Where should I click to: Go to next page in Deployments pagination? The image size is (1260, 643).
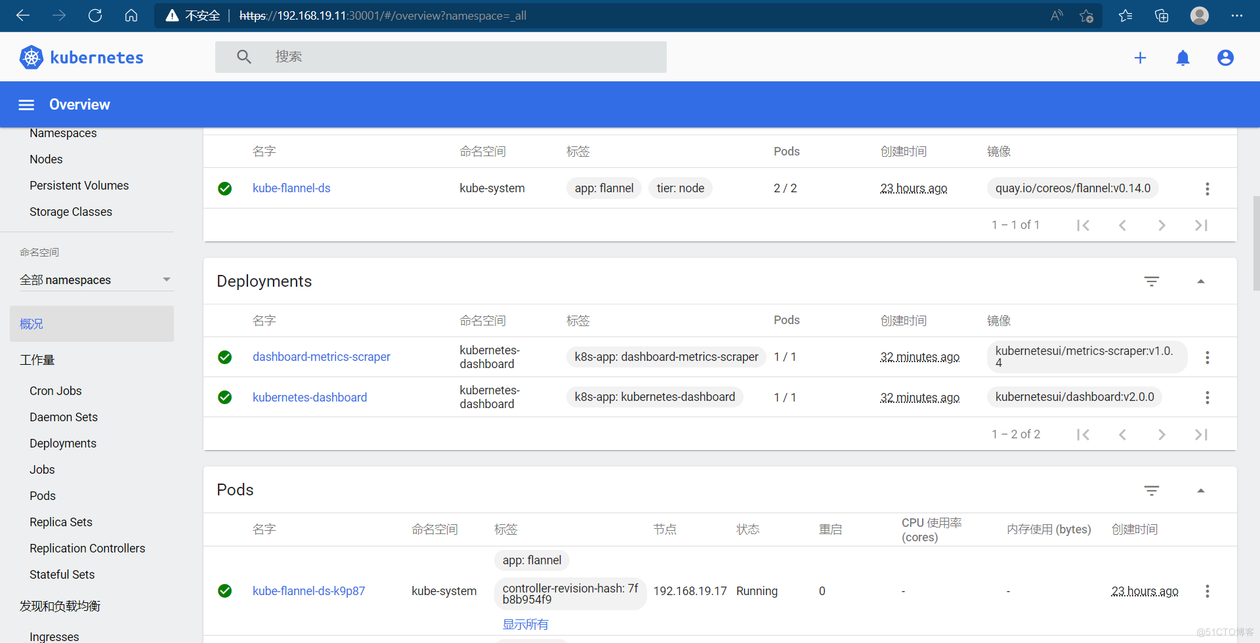pyautogui.click(x=1162, y=434)
